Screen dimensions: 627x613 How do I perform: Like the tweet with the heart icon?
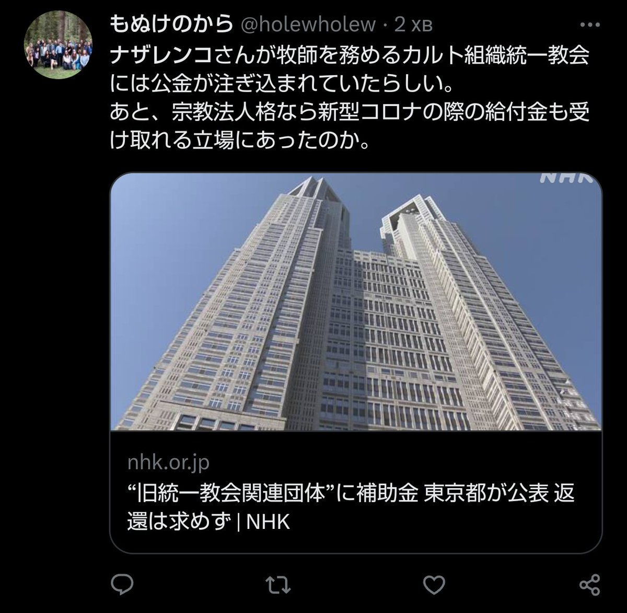[435, 584]
